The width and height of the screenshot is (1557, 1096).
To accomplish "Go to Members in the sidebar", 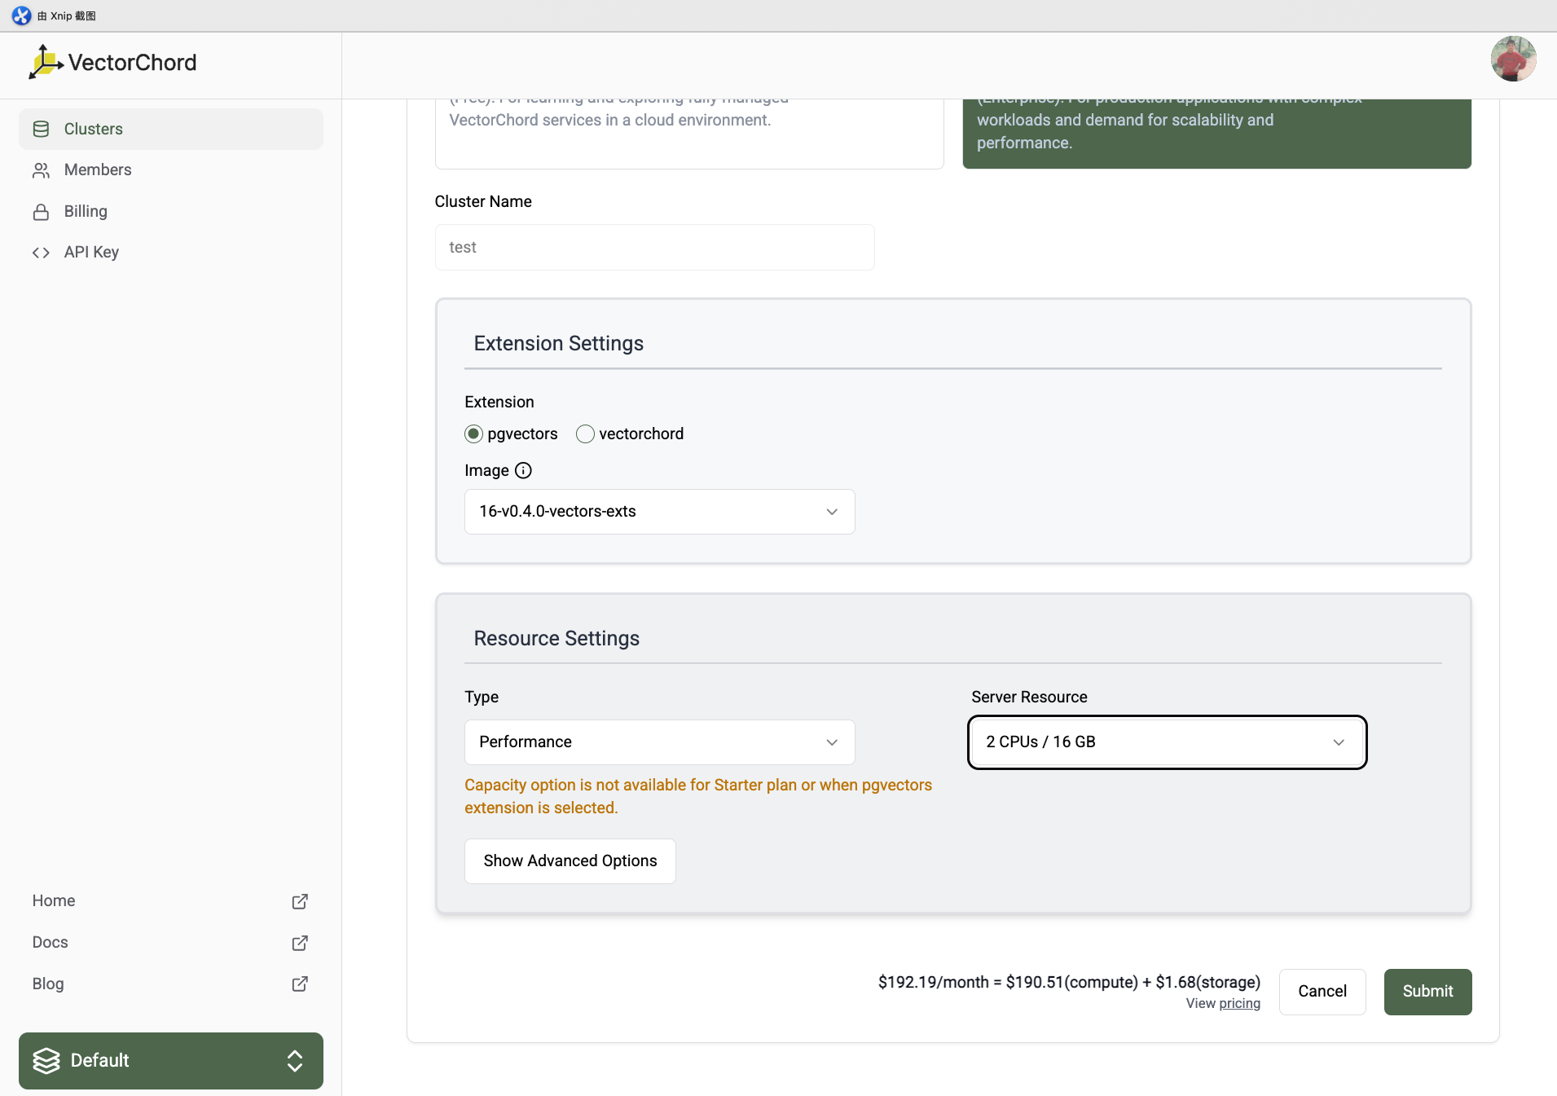I will pos(98,169).
